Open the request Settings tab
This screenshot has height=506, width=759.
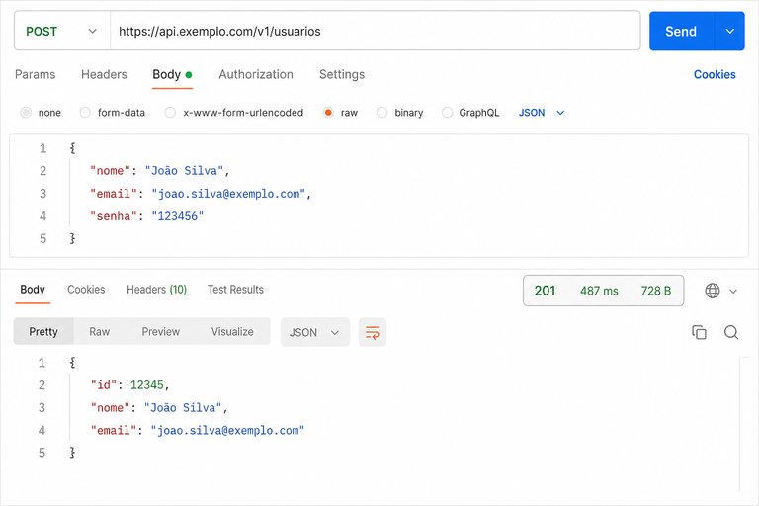342,74
